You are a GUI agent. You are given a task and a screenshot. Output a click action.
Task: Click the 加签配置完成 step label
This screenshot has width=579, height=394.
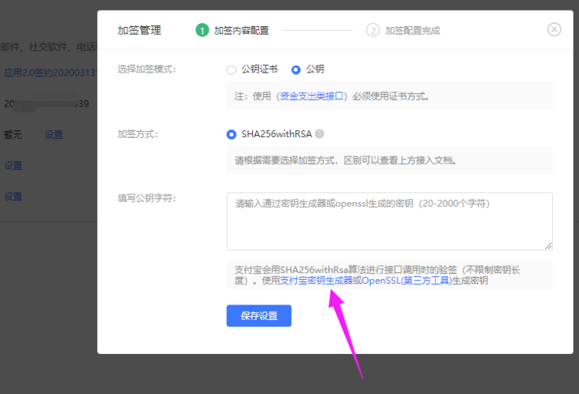pos(412,30)
